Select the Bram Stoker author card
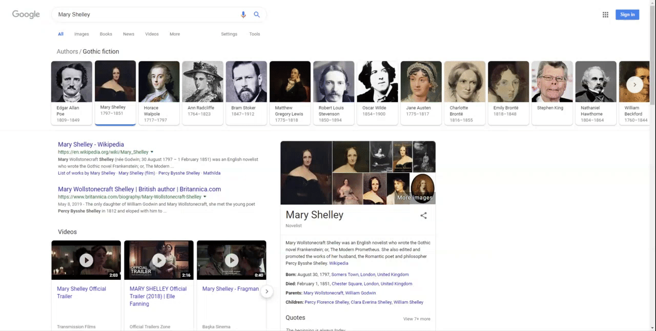656x331 pixels. [247, 93]
